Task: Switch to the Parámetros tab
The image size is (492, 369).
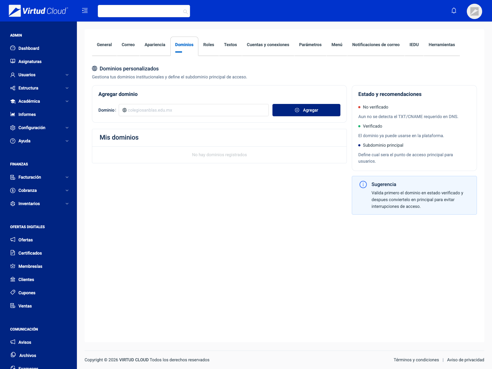Action: tap(310, 45)
